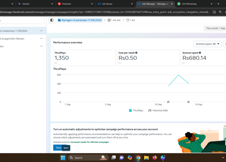The width and height of the screenshot is (226, 162).
Task: Click the Amount spent info icon
Action: (x=200, y=53)
